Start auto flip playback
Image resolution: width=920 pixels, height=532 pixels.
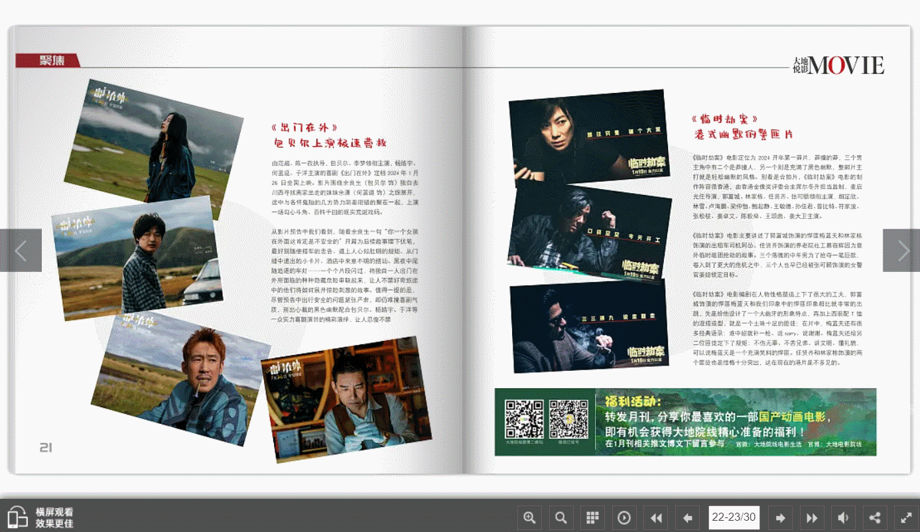[624, 517]
